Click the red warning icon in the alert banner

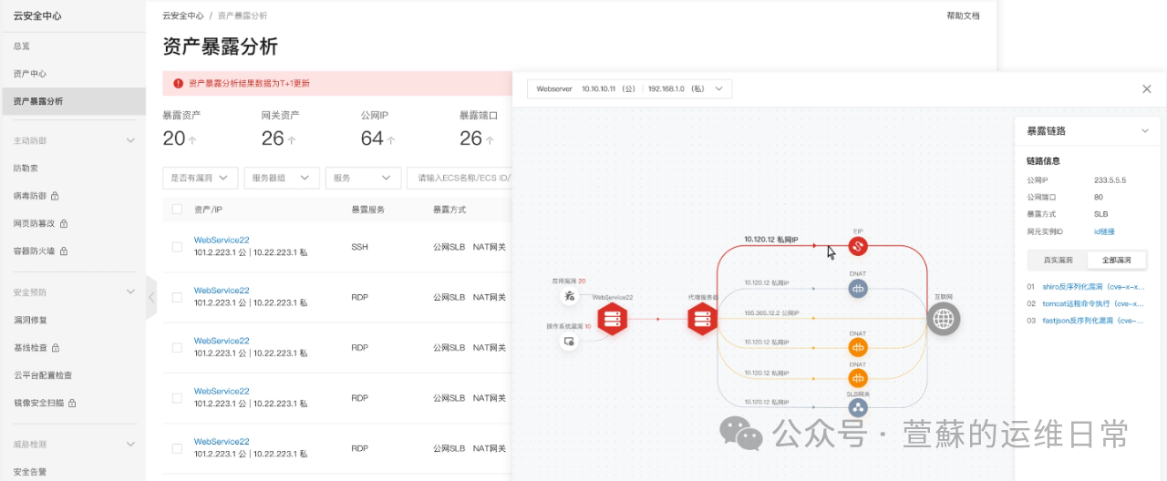tap(178, 83)
